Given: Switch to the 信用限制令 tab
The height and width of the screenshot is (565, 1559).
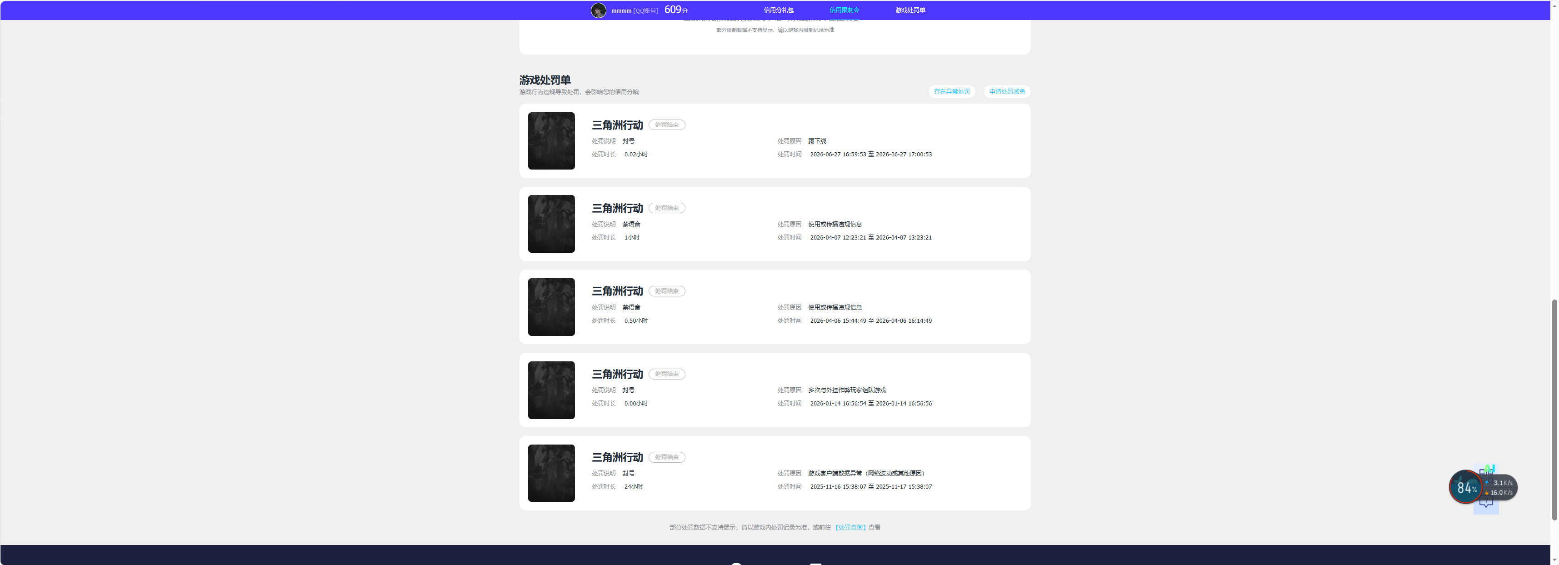Looking at the screenshot, I should point(844,10).
